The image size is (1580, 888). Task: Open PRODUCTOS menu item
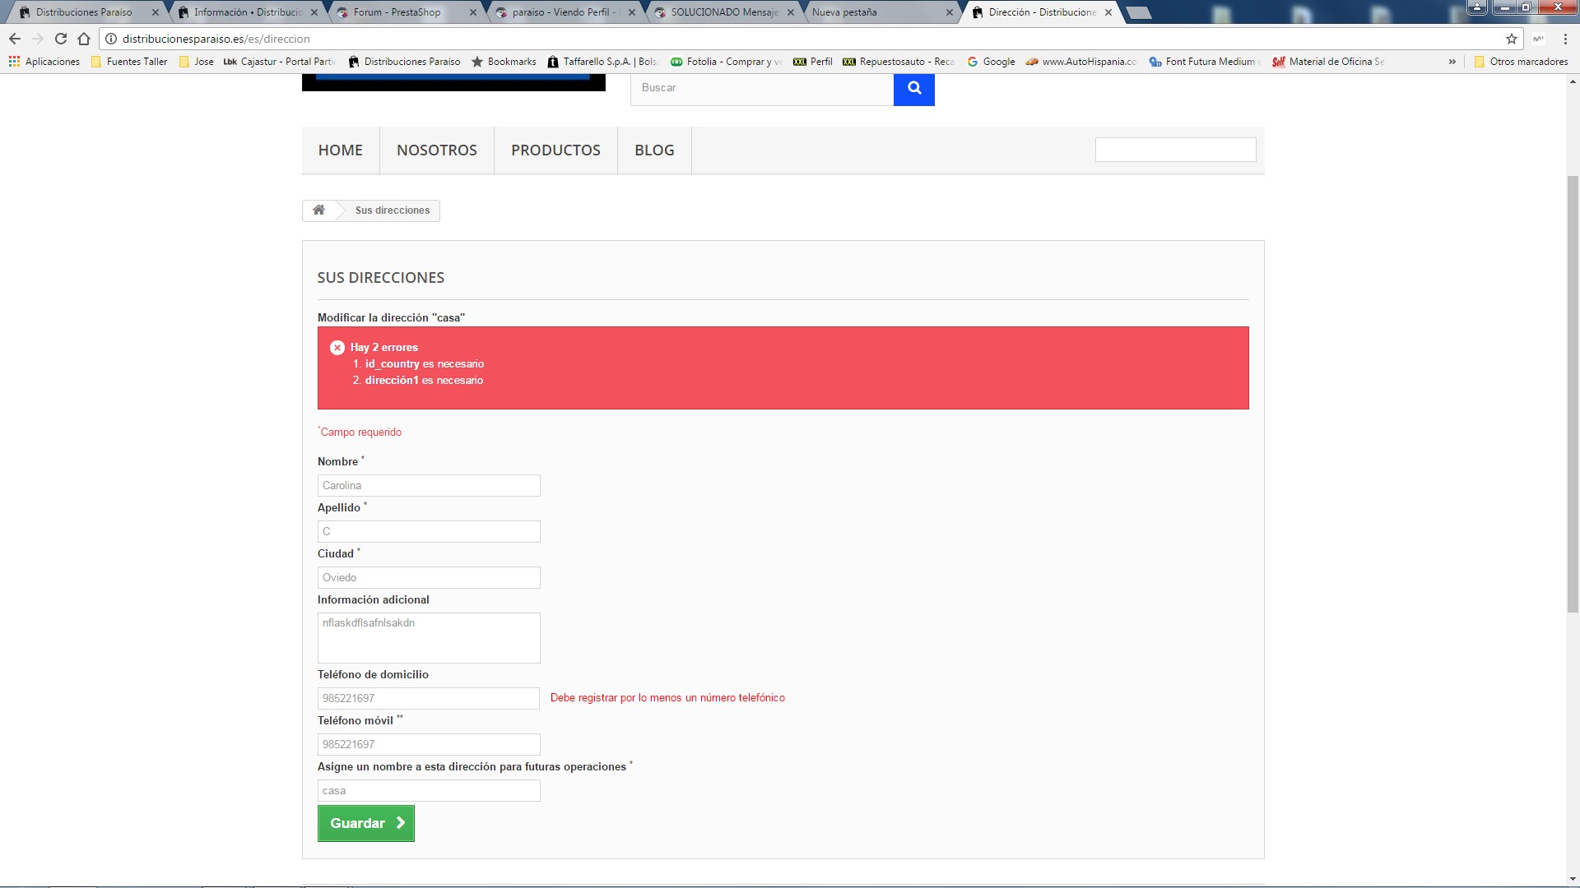pos(555,150)
